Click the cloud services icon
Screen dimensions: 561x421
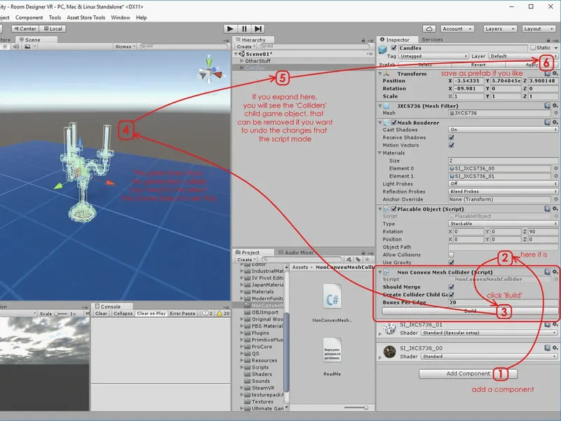(429, 29)
